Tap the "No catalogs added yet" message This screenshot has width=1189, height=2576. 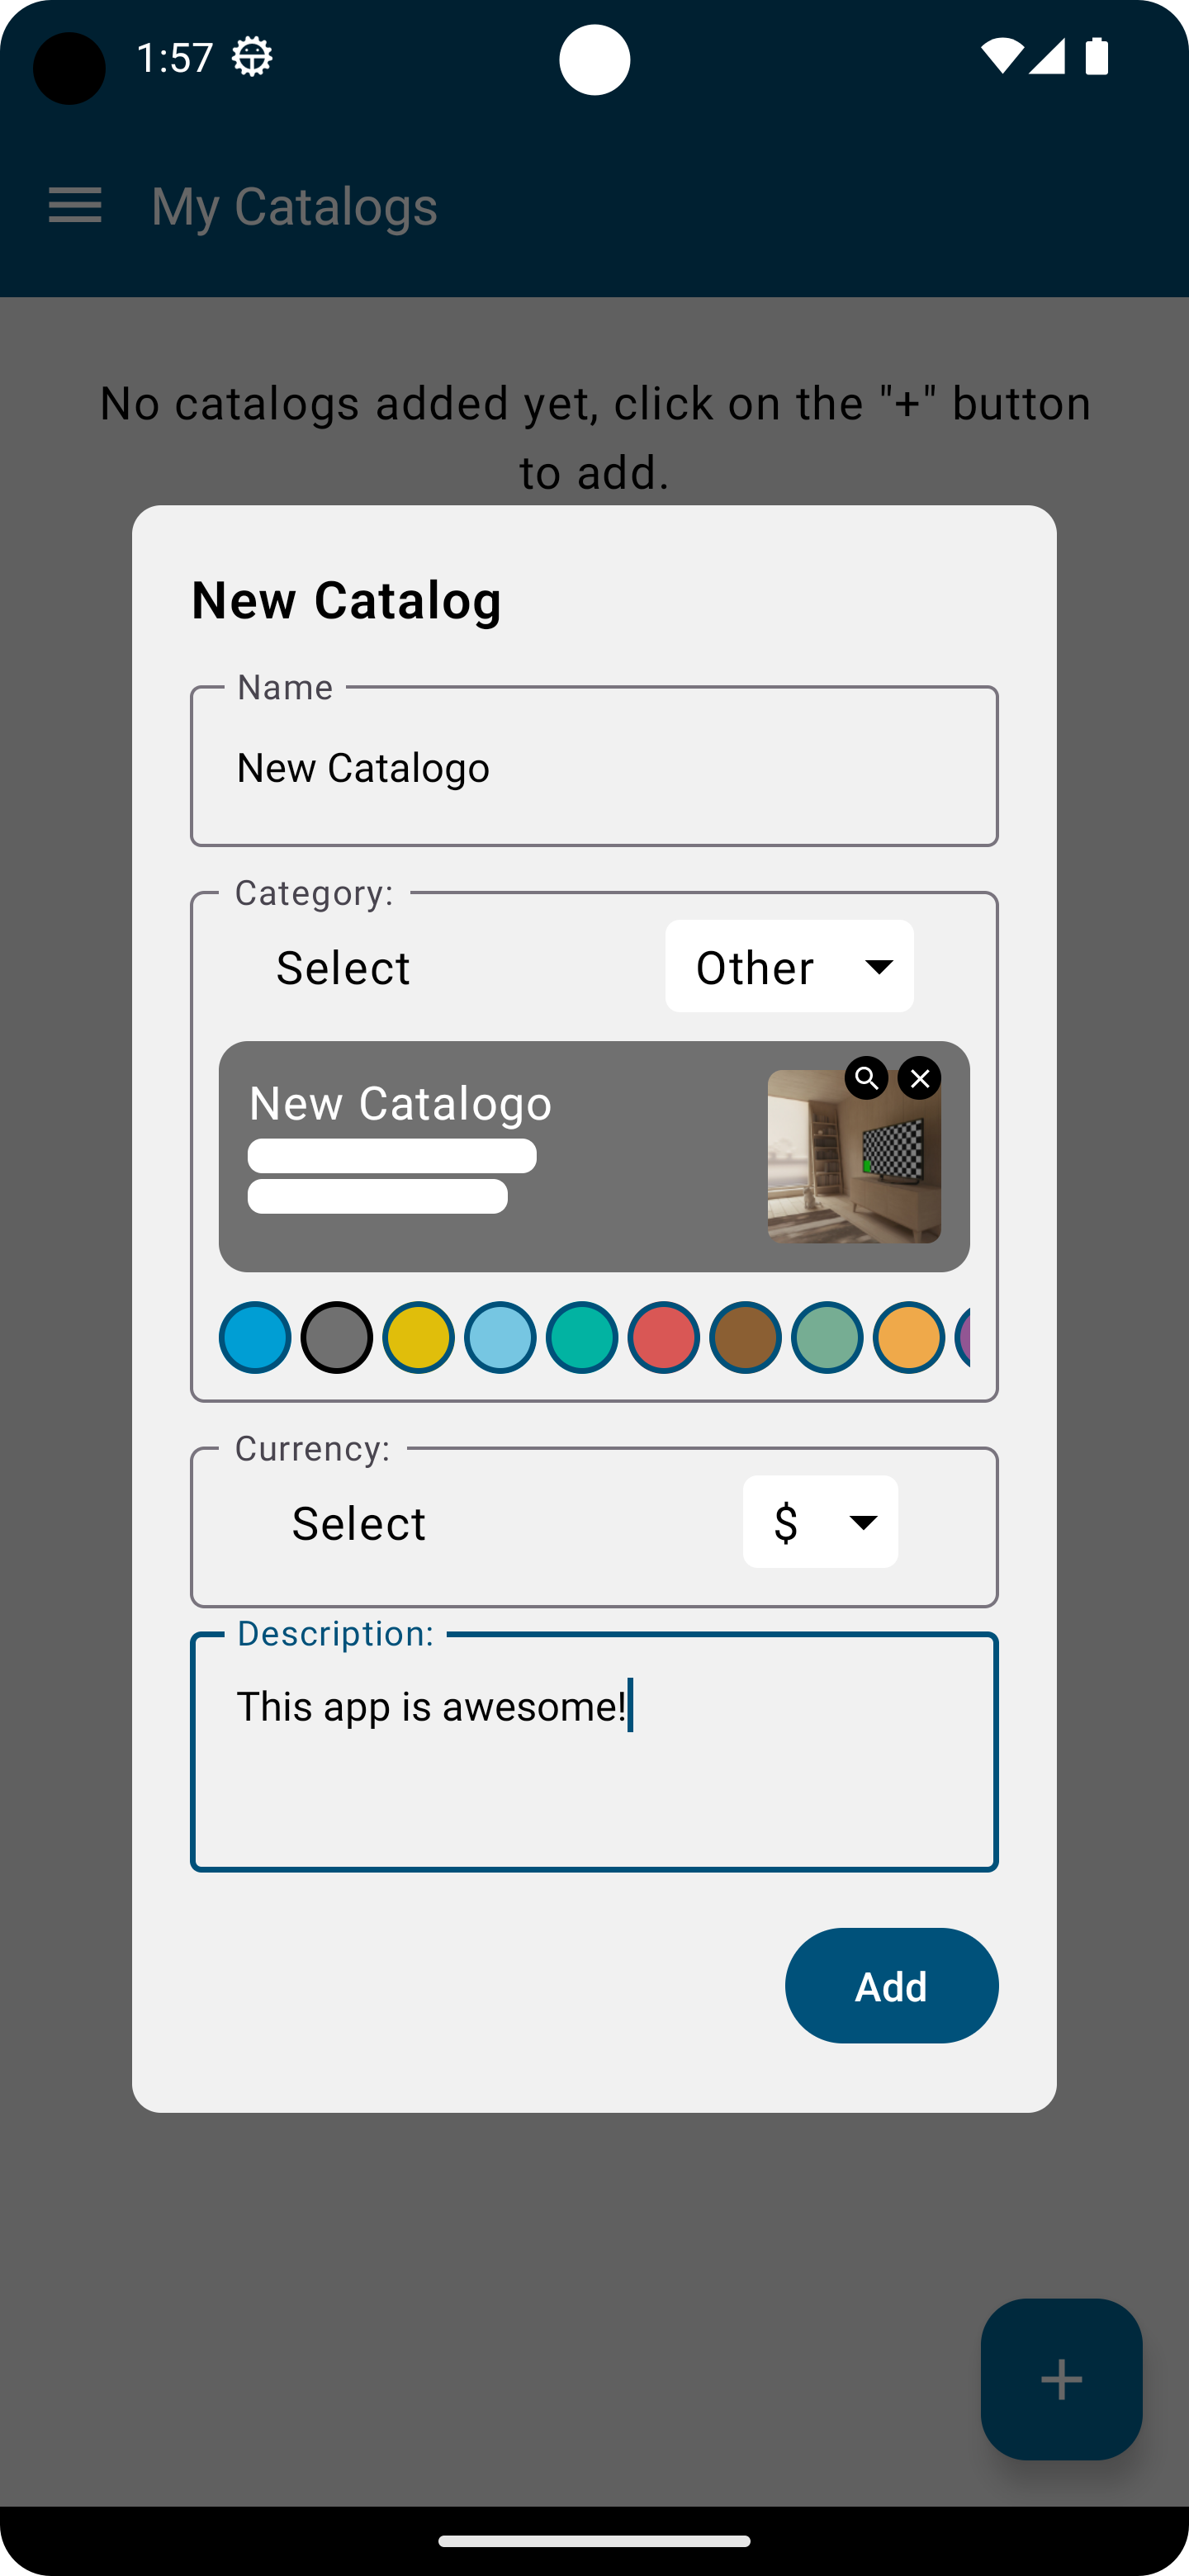tap(594, 437)
